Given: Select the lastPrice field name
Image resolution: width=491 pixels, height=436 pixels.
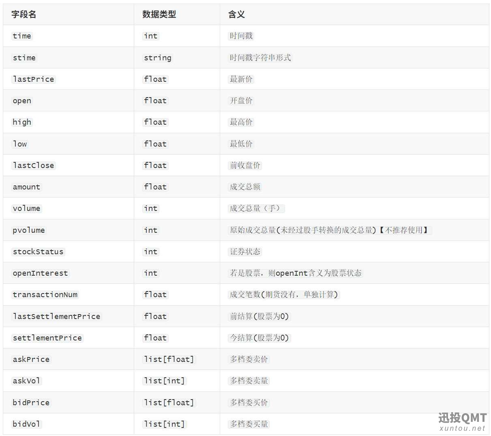Looking at the screenshot, I should 34,79.
